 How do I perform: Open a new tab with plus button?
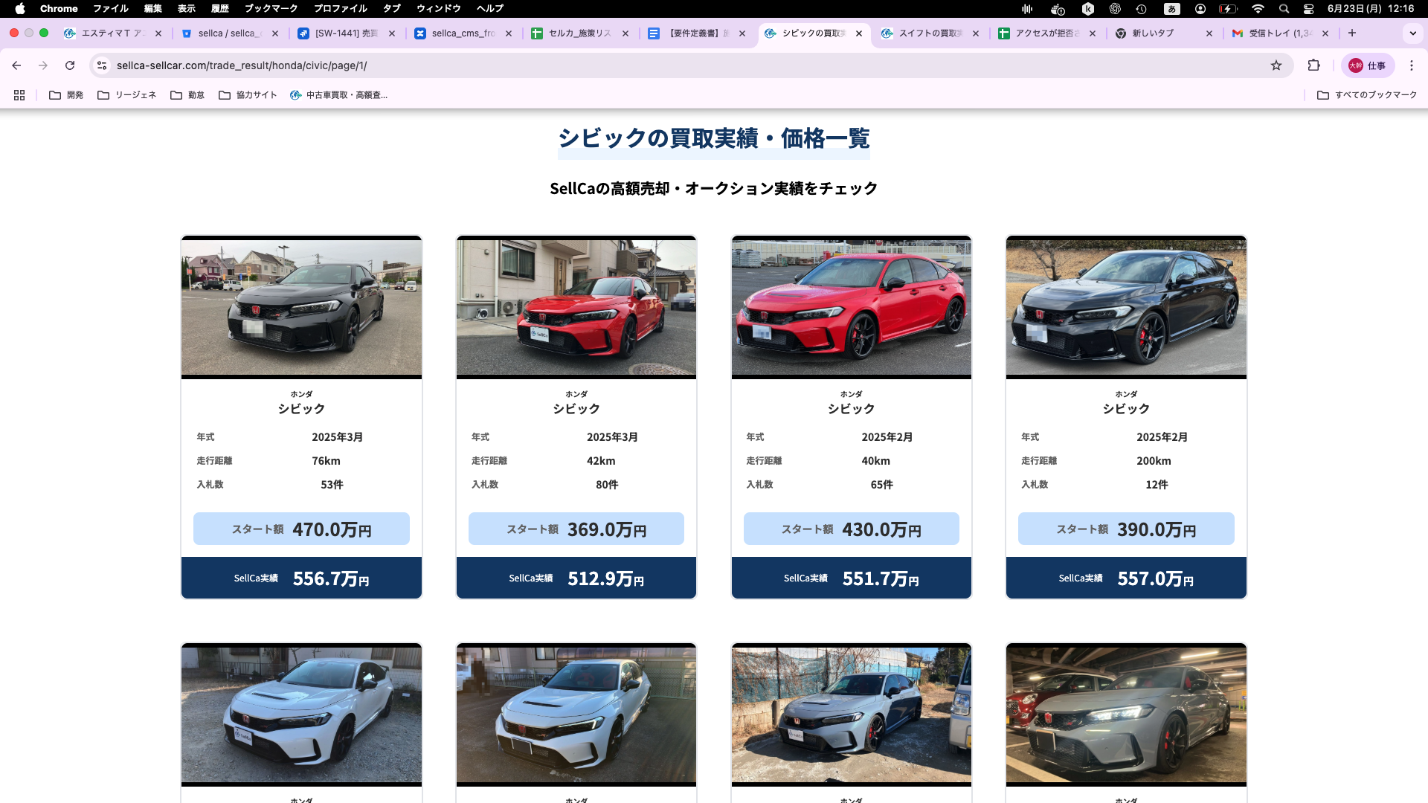tap(1352, 33)
